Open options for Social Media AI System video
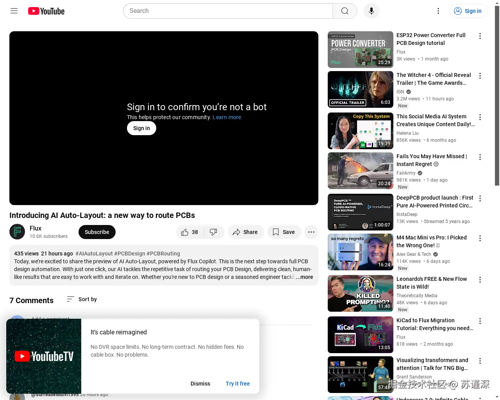The height and width of the screenshot is (400, 500). coord(480,117)
